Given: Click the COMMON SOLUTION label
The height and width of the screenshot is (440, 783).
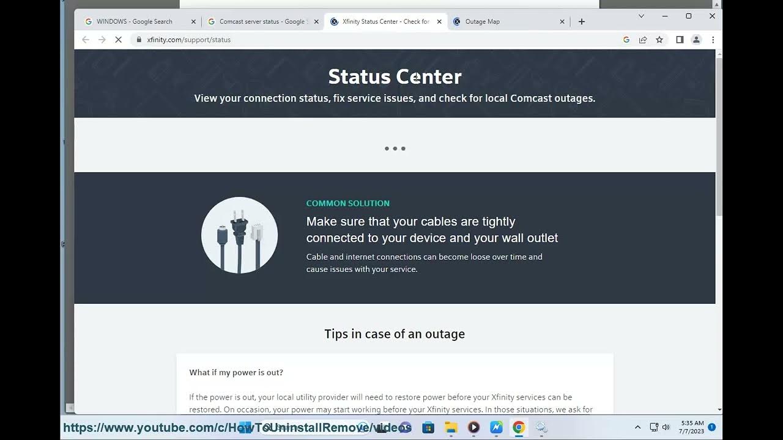Looking at the screenshot, I should click(348, 204).
